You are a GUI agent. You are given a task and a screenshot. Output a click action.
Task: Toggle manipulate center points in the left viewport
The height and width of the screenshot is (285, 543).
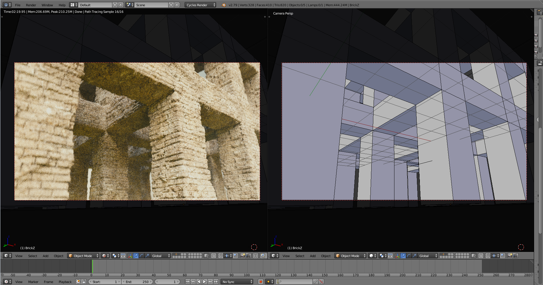123,256
